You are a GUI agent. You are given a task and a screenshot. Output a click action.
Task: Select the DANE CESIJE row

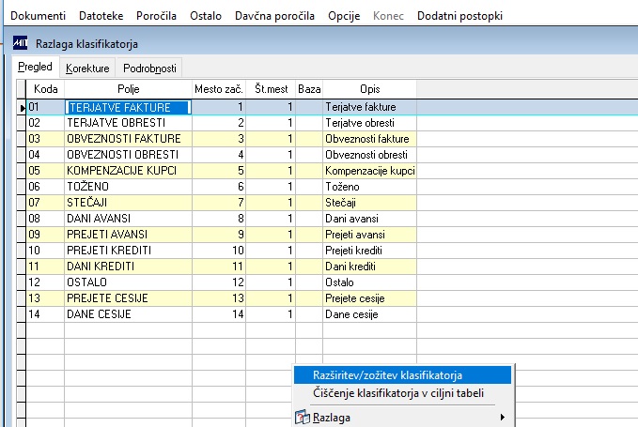(x=217, y=314)
